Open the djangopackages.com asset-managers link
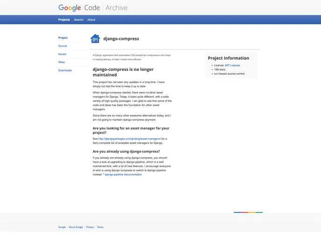The height and width of the screenshot is (239, 321). (x=129, y=139)
